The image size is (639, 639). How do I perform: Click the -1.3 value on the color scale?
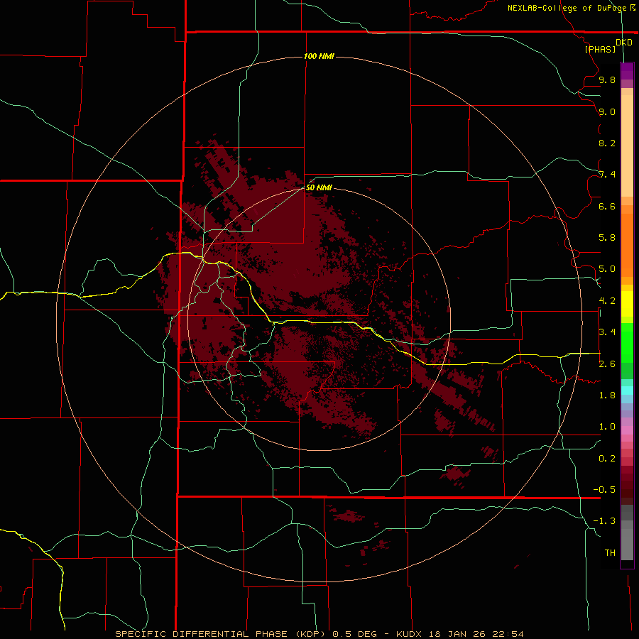click(604, 521)
